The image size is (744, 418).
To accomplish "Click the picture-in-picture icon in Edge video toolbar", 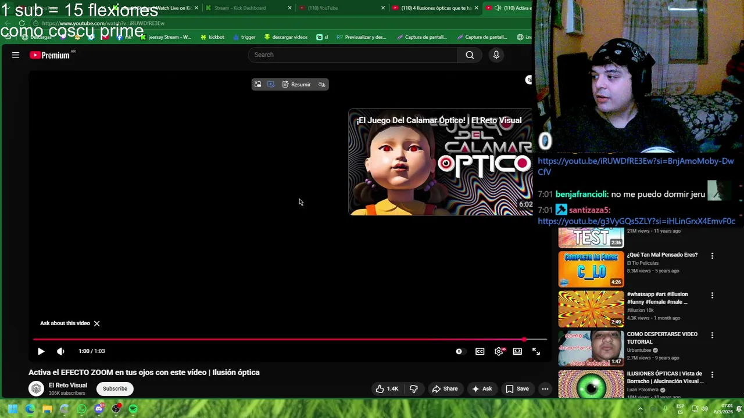I will pyautogui.click(x=258, y=84).
